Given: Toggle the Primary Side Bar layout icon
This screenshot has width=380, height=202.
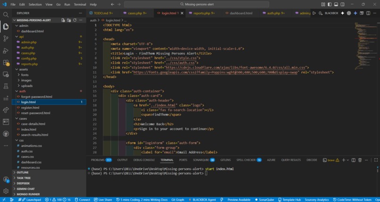Looking at the screenshot, I should [x=330, y=4].
